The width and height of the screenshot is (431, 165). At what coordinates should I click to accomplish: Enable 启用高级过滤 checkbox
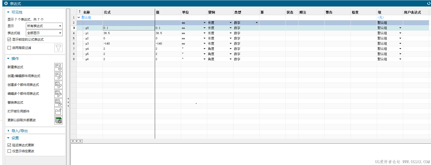point(9,48)
